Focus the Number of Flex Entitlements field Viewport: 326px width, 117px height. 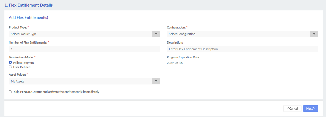pyautogui.click(x=85, y=49)
